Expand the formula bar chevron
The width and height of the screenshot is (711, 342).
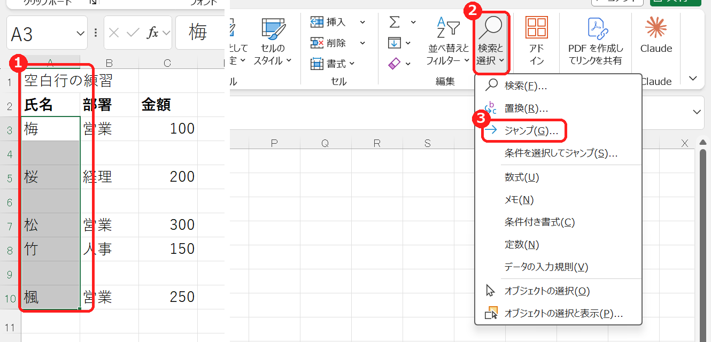(x=697, y=112)
